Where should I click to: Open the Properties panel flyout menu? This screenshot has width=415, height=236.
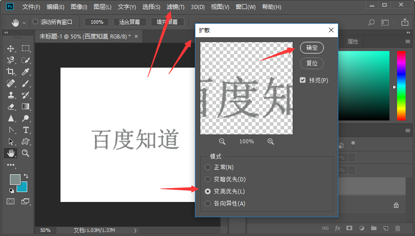(x=408, y=42)
